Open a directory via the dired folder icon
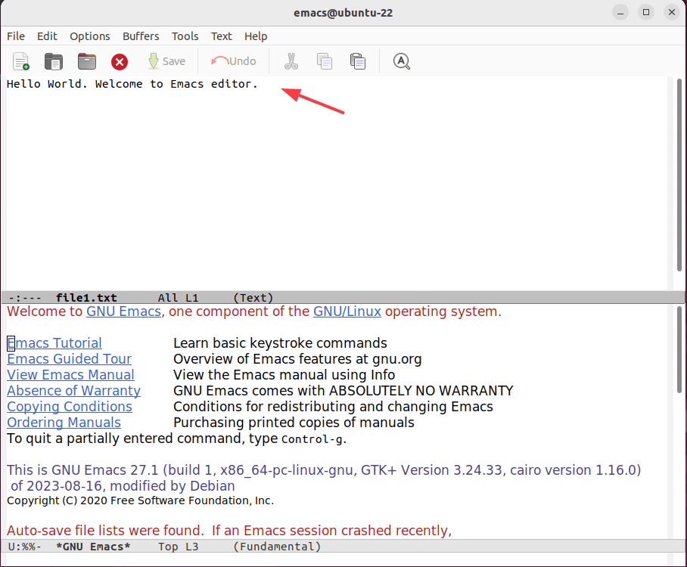Screen dimensions: 687x567 coord(86,61)
